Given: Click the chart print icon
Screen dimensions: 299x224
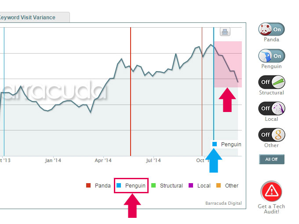Looking at the screenshot, I should tap(225, 32).
